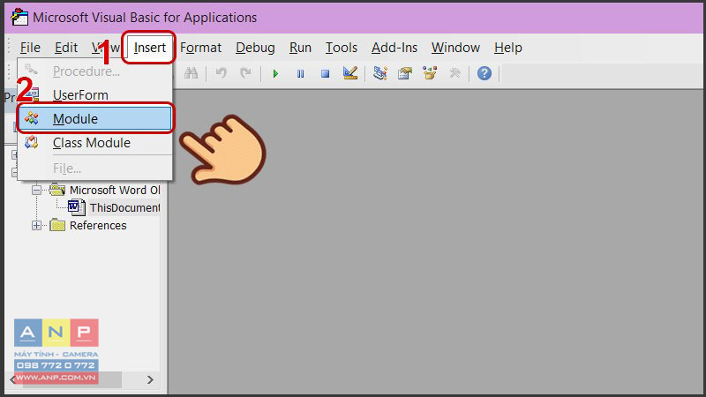Select Microsoft Word Objects folder label
The image size is (706, 397).
tap(115, 190)
